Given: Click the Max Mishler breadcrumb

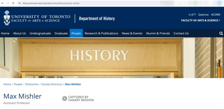Looking at the screenshot, I should pyautogui.click(x=73, y=84).
